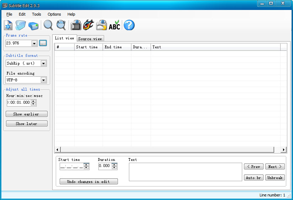Viewport: 293px width, 200px height.
Task: Click the Show later button
Action: coord(27,124)
